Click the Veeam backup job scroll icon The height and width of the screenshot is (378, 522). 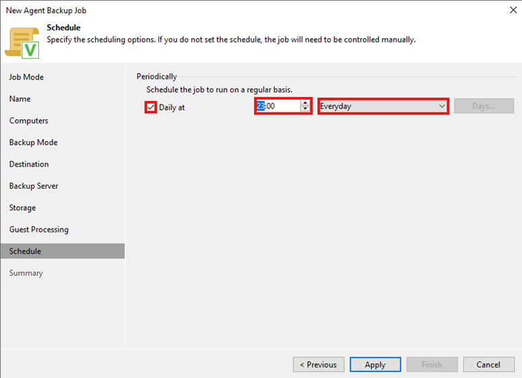pos(22,42)
